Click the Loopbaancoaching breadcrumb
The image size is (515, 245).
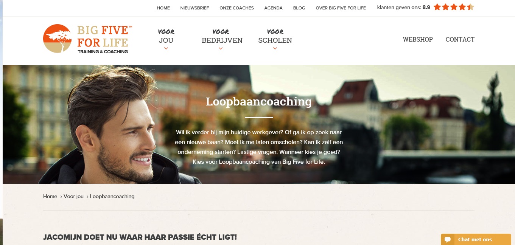point(112,197)
